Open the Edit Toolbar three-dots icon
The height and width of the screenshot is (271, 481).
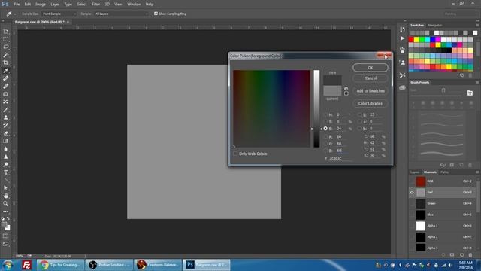click(x=6, y=212)
